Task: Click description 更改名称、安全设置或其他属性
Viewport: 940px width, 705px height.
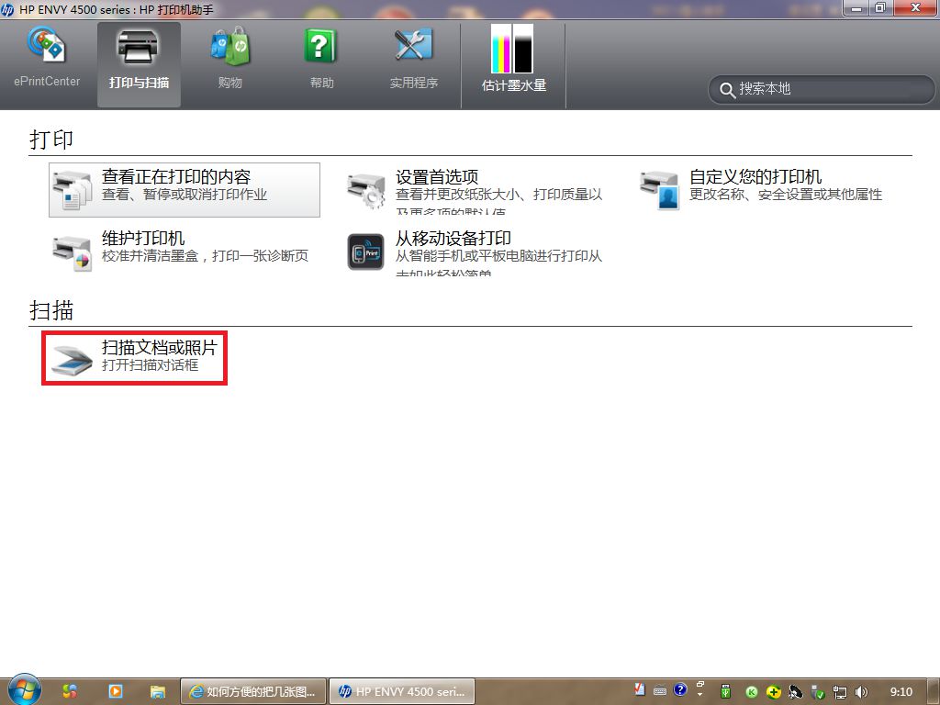Action: coord(786,195)
